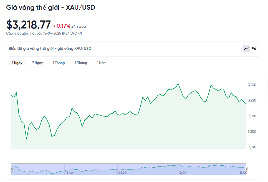Click the 06:00 marker in navigator
The image size is (268, 182).
pyautogui.click(x=122, y=173)
